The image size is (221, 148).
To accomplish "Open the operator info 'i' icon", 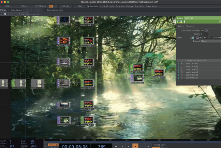I will pyautogui.click(x=185, y=22).
